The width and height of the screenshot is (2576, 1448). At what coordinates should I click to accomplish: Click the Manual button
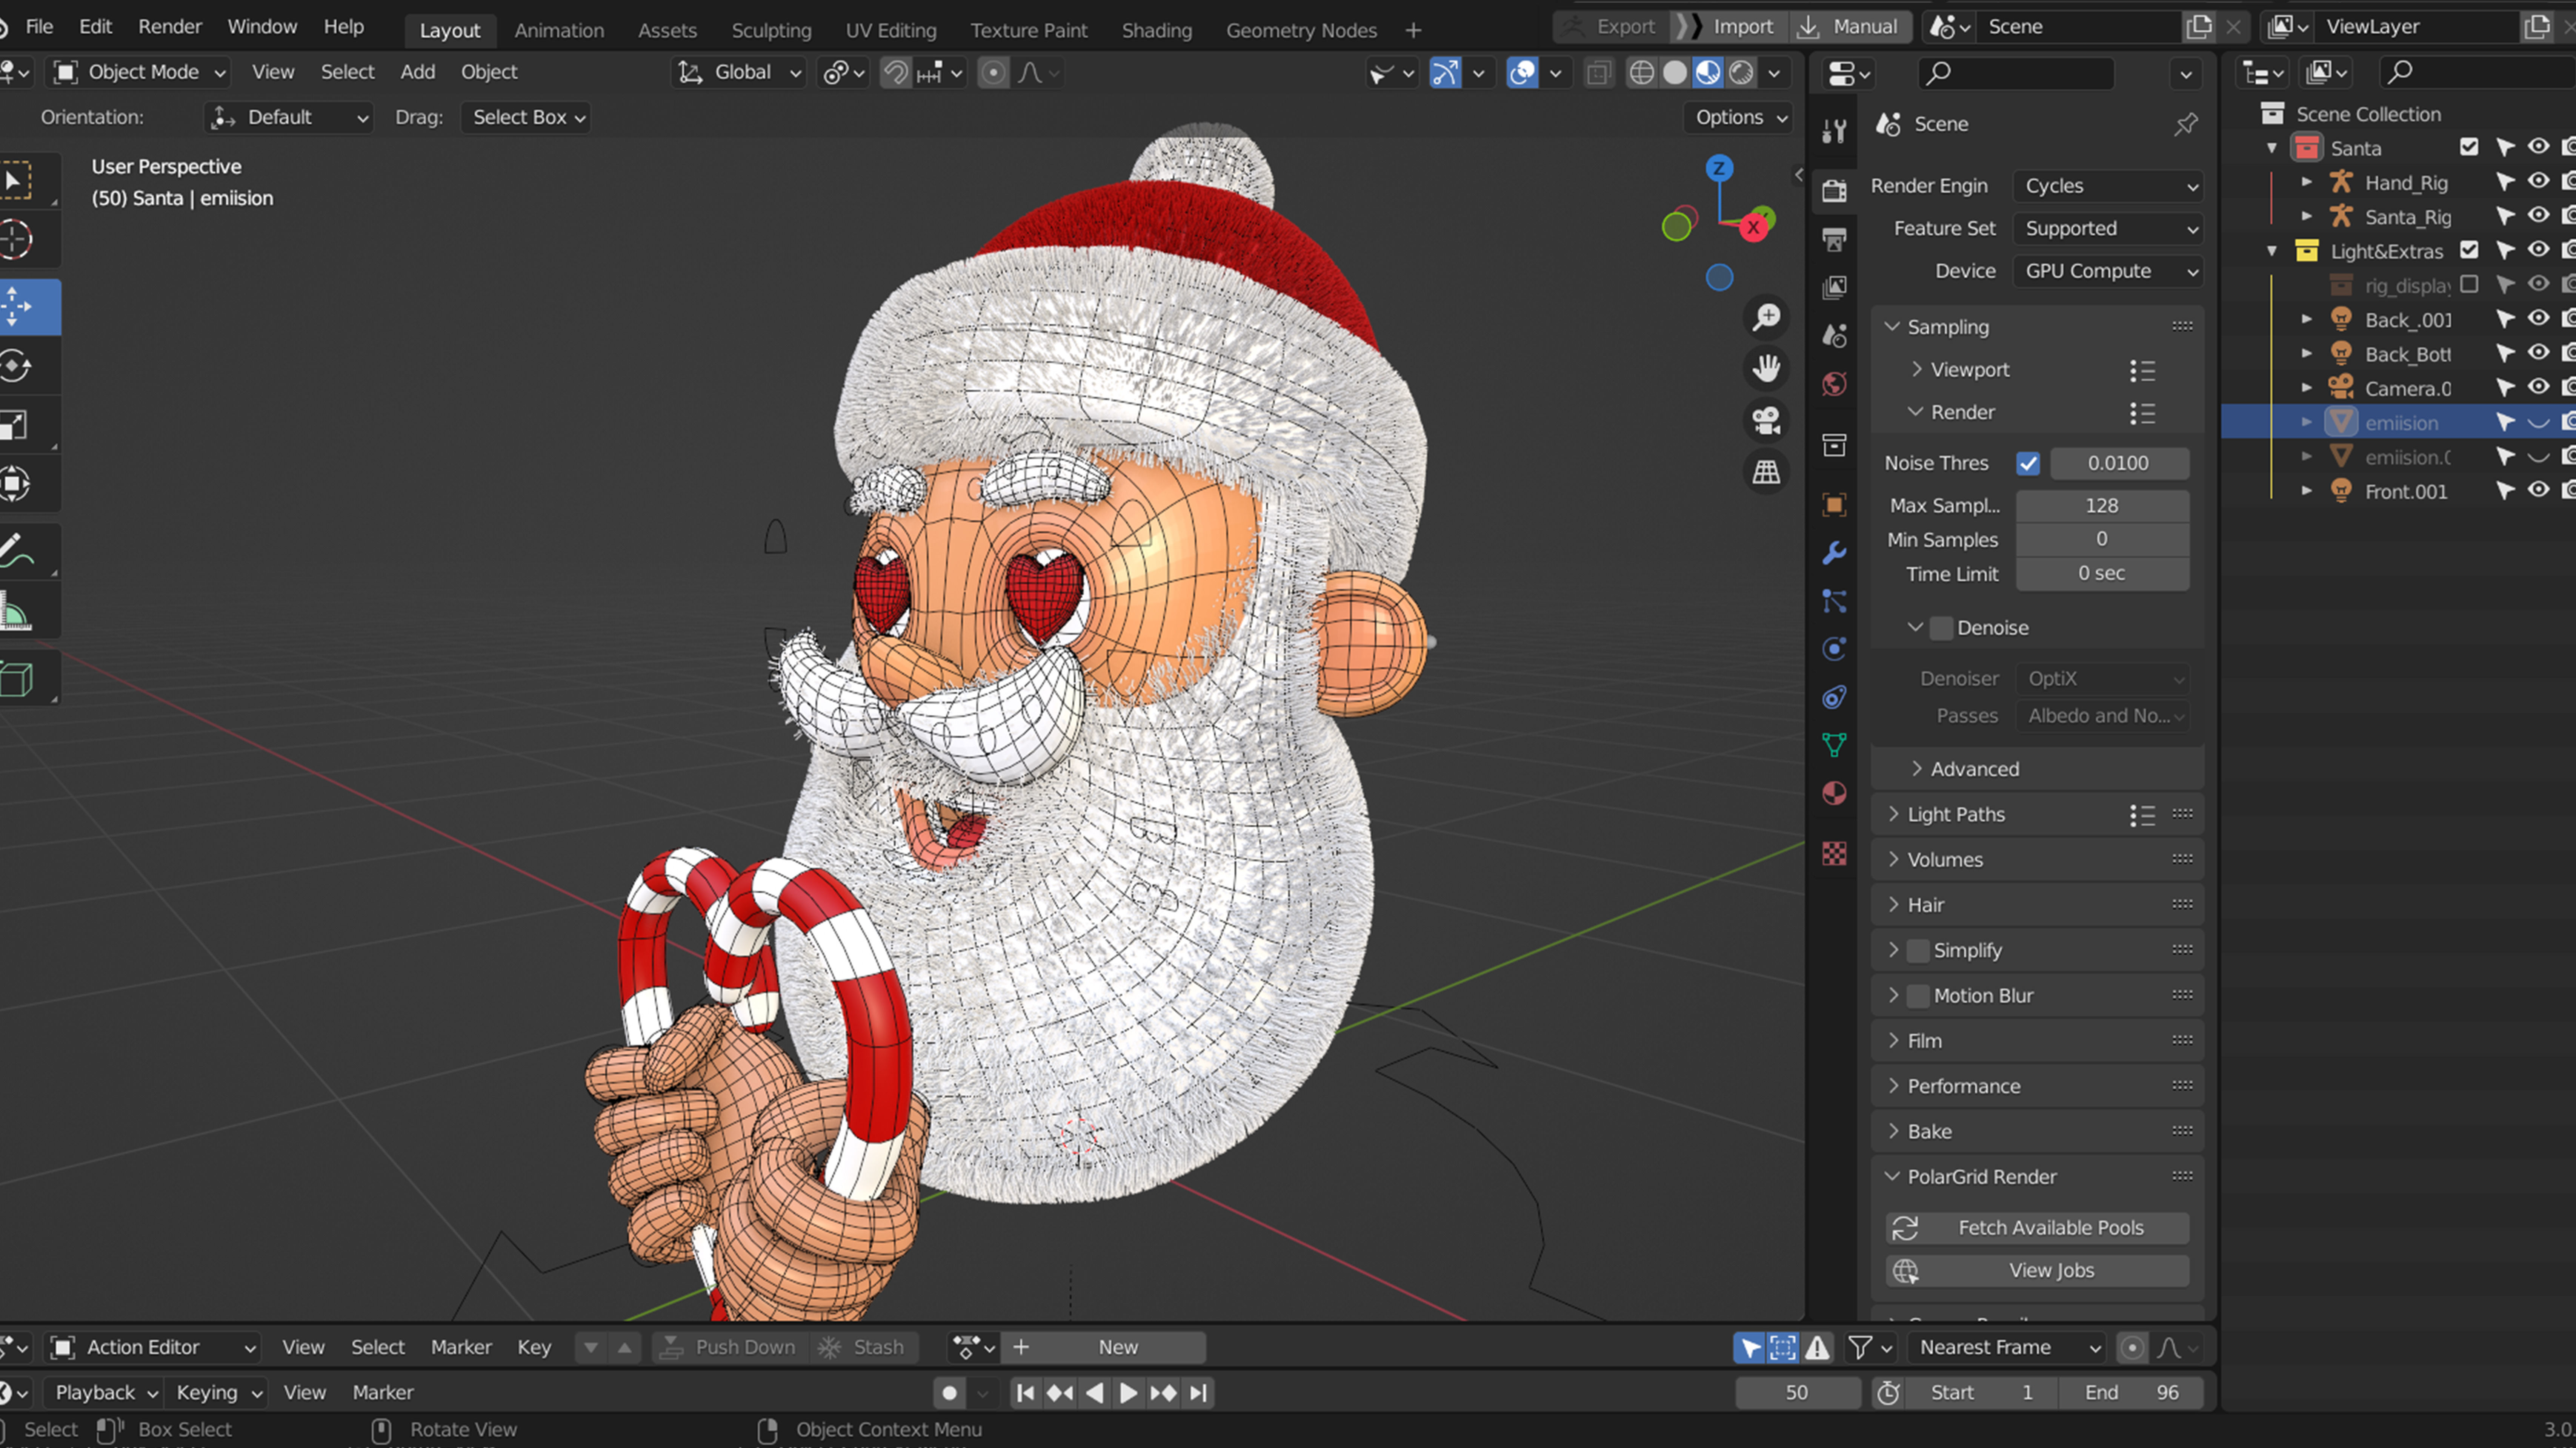click(x=1850, y=27)
